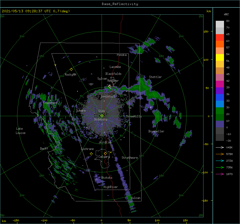The image size is (240, 224).
Task: Click the light grey 70 dBZ swatch
Action: [x=220, y=24]
